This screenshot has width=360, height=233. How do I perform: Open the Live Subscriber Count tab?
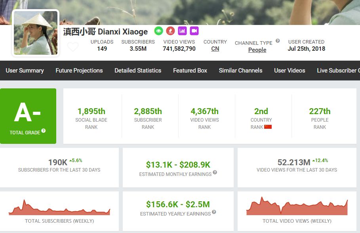tap(339, 71)
